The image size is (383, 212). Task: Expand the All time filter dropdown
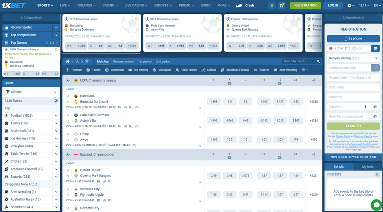(31, 92)
